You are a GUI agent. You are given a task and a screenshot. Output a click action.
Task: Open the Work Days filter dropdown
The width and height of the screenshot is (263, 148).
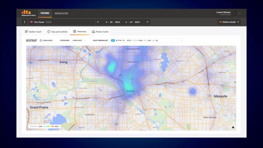79,41
